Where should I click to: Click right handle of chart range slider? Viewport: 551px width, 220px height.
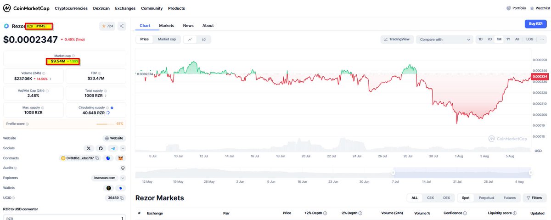(x=531, y=173)
